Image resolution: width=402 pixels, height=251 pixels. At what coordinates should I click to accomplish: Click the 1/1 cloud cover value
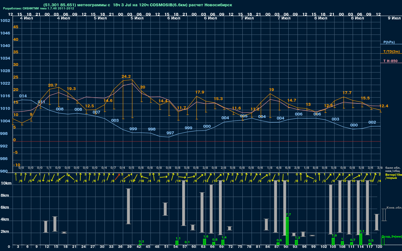point(49,168)
